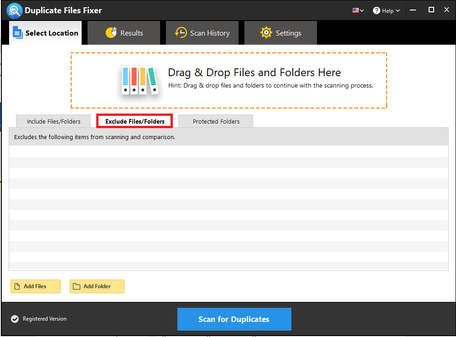Screen dimensions: 456x337
Task: Click the Select Location document icon
Action: 17,32
